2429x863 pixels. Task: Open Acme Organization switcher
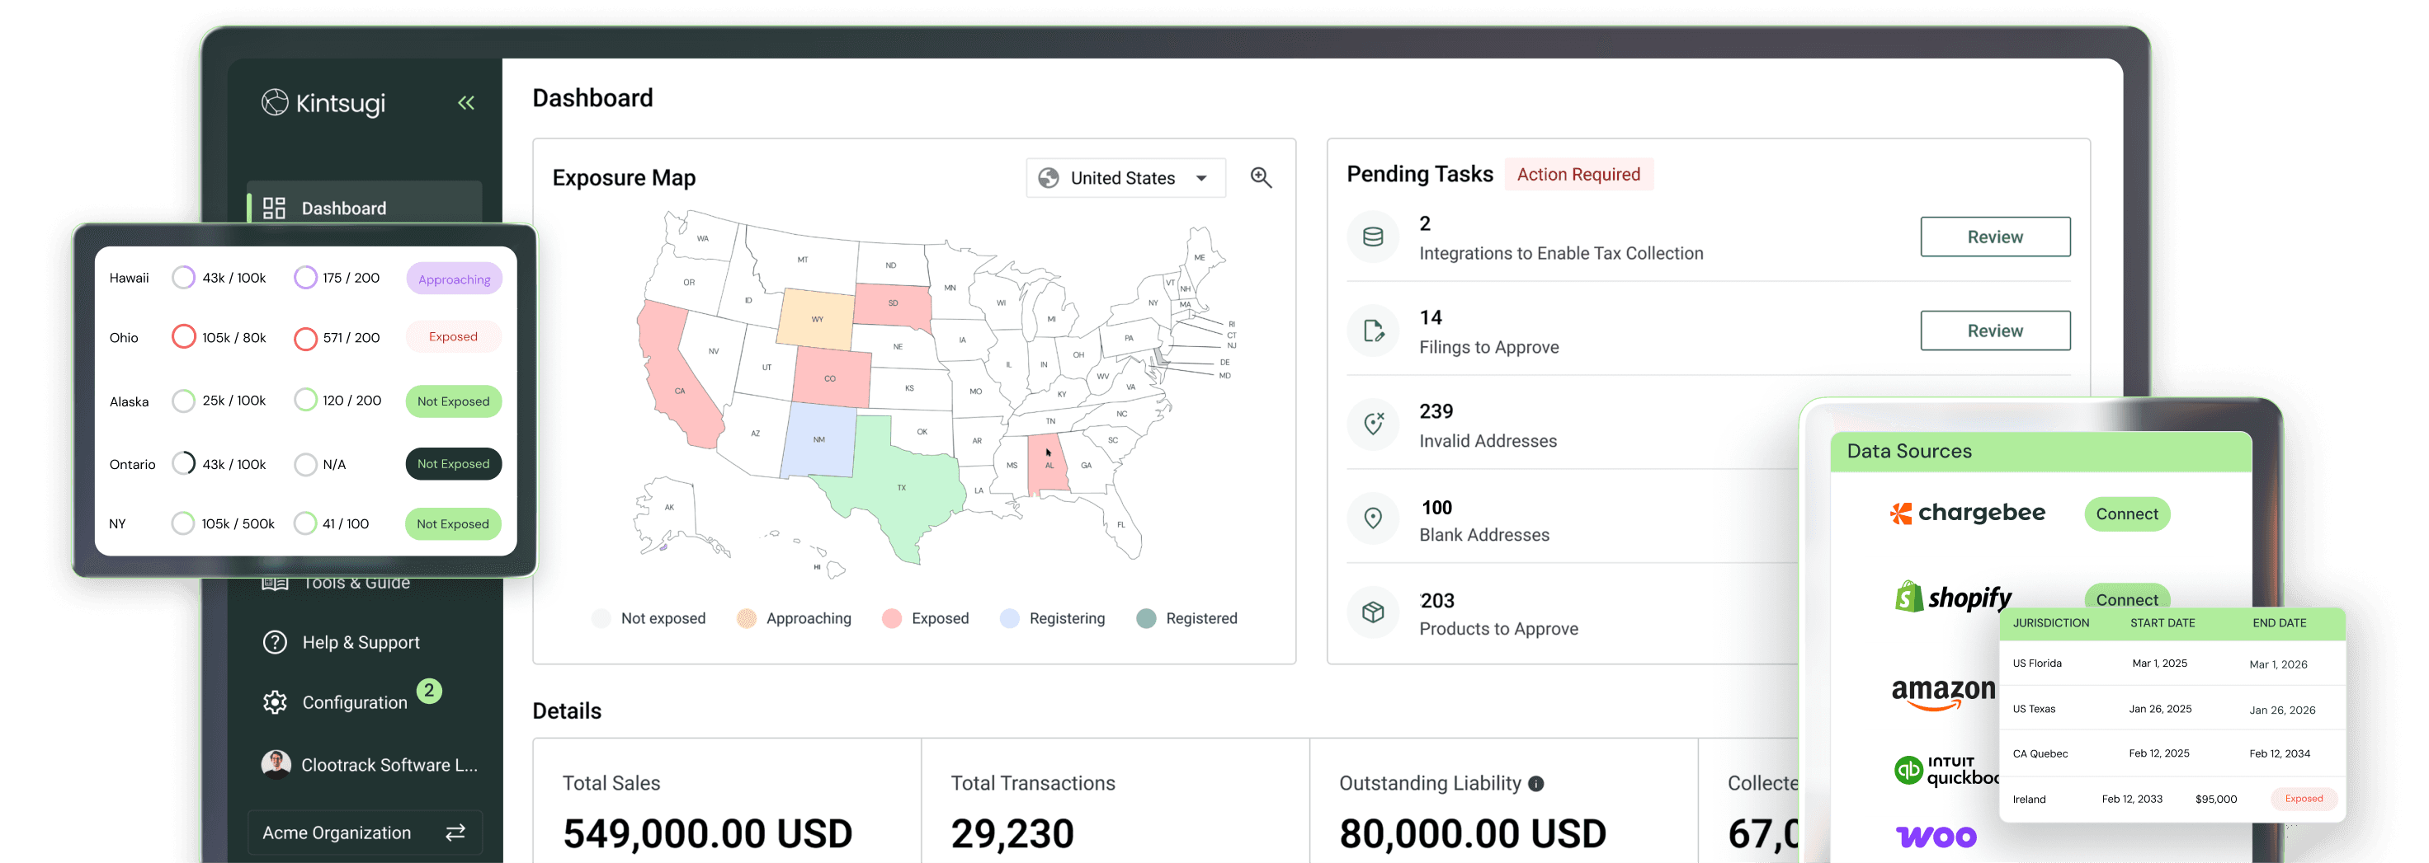[x=365, y=832]
